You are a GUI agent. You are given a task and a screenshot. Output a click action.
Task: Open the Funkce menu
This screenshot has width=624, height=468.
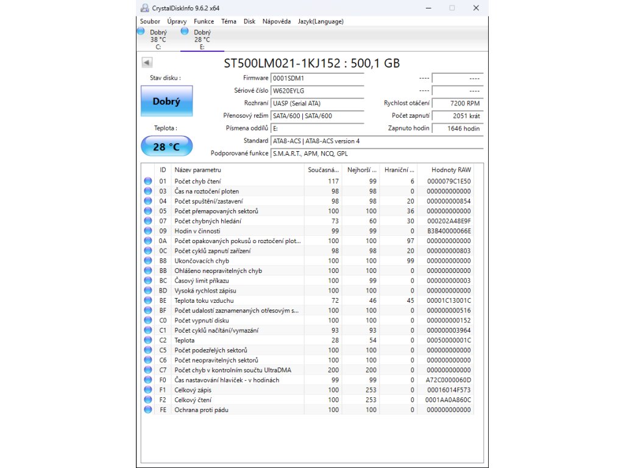(x=204, y=21)
